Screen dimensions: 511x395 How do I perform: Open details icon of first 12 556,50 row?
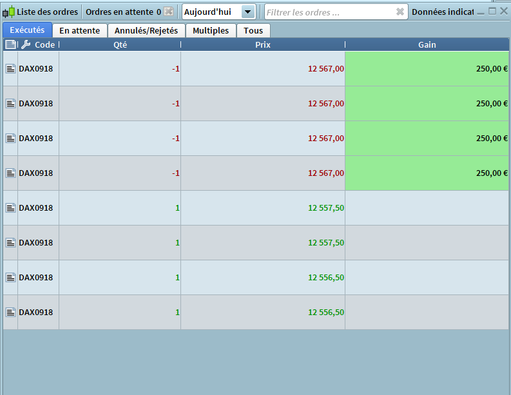(x=10, y=278)
